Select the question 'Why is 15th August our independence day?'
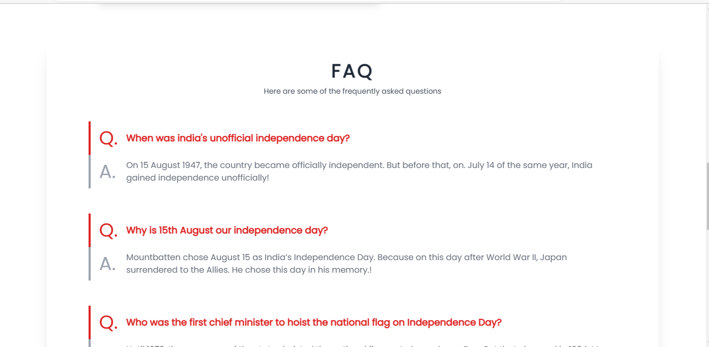This screenshot has height=347, width=709. [x=227, y=230]
